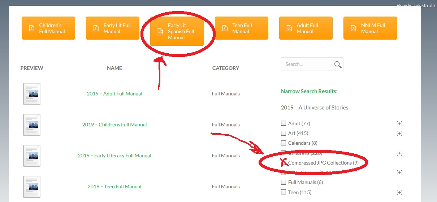Open preview thumbnail for 2019 Teen Full Manual
The width and height of the screenshot is (437, 202).
pyautogui.click(x=32, y=187)
